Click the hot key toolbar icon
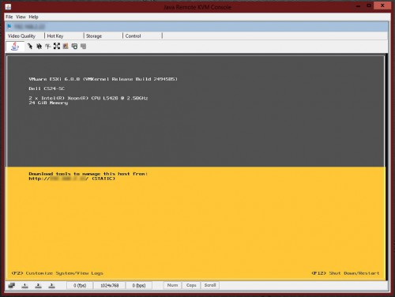 tap(47, 47)
